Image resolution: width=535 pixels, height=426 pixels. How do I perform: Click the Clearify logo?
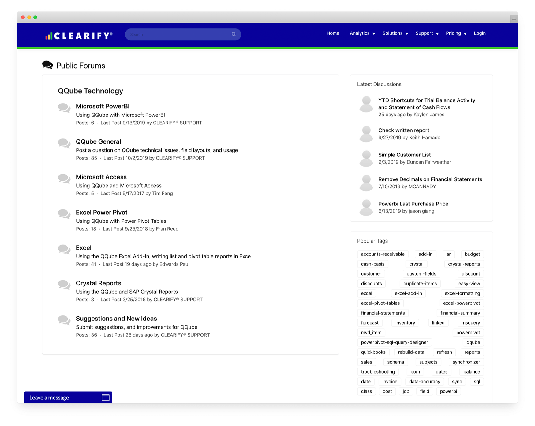(x=79, y=36)
